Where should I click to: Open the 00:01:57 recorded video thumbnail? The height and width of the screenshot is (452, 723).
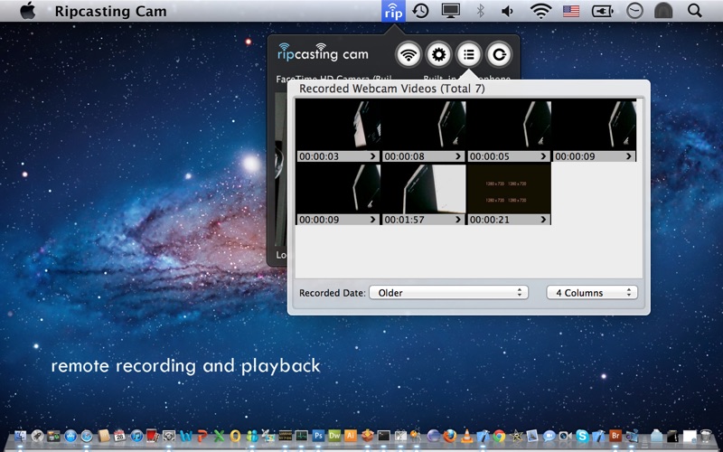(423, 189)
